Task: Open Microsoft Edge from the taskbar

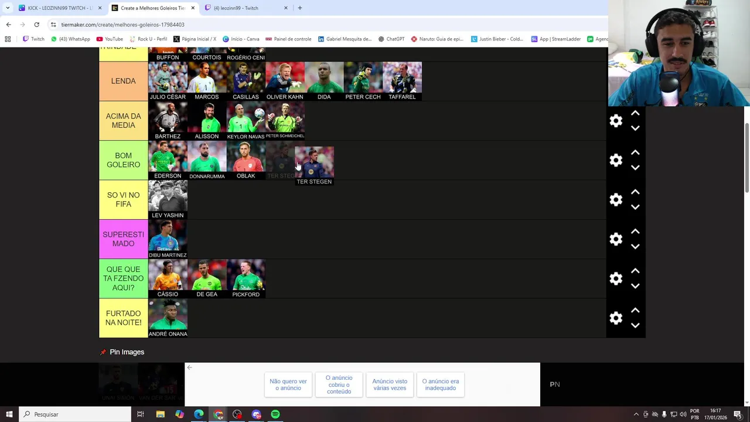Action: click(199, 414)
